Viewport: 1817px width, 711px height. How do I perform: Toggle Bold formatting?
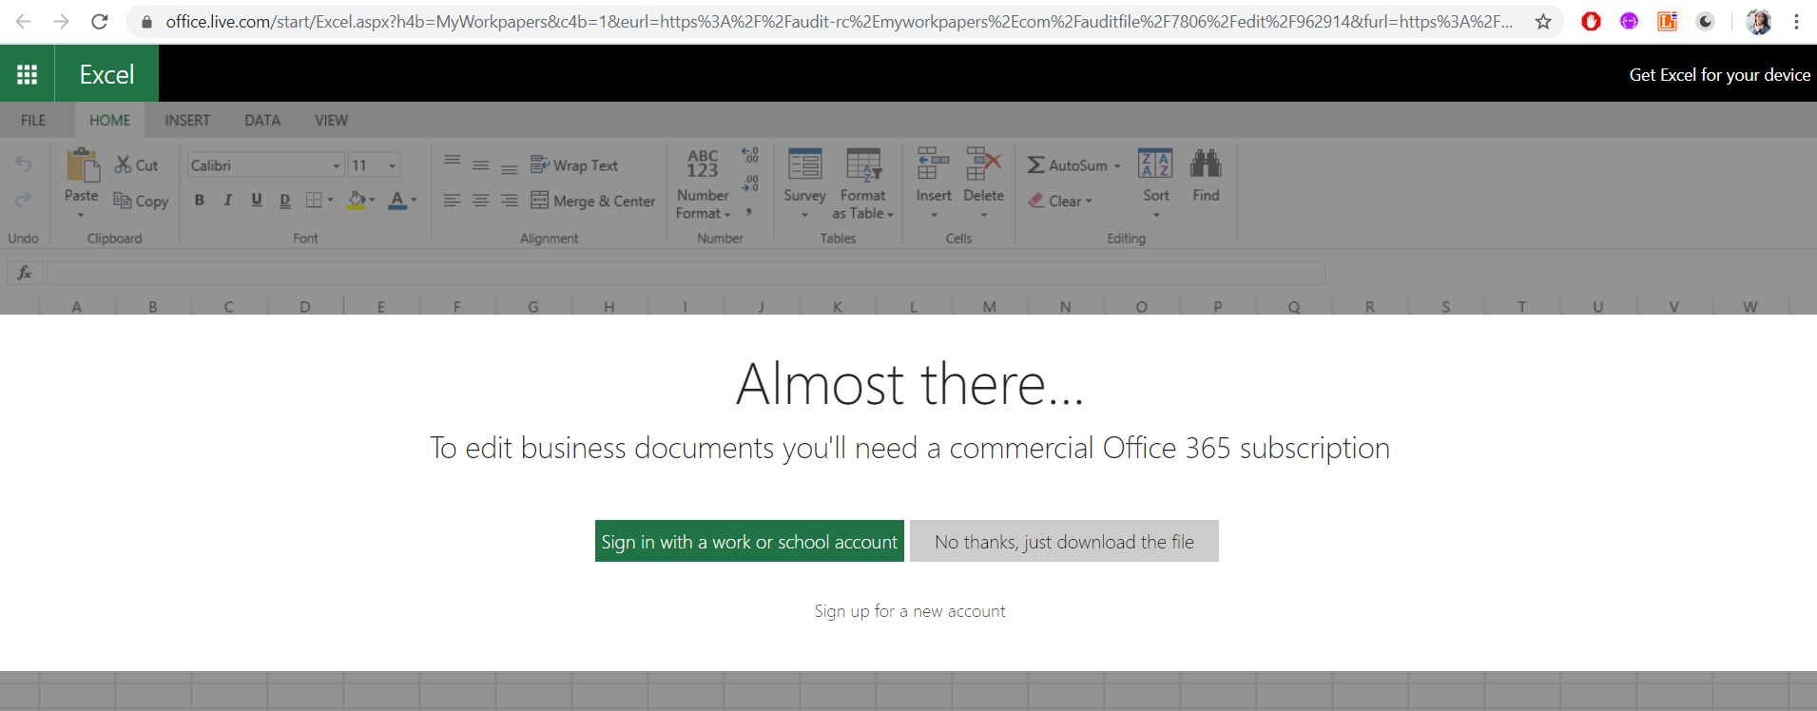pos(200,200)
